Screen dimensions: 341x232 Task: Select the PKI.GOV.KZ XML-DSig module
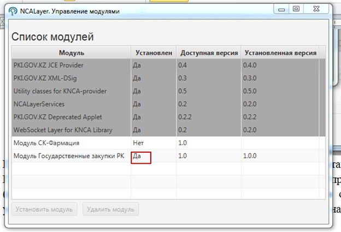(168, 78)
